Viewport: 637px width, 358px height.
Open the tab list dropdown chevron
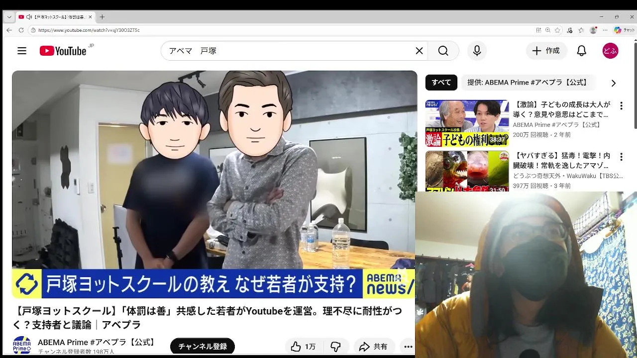point(9,17)
